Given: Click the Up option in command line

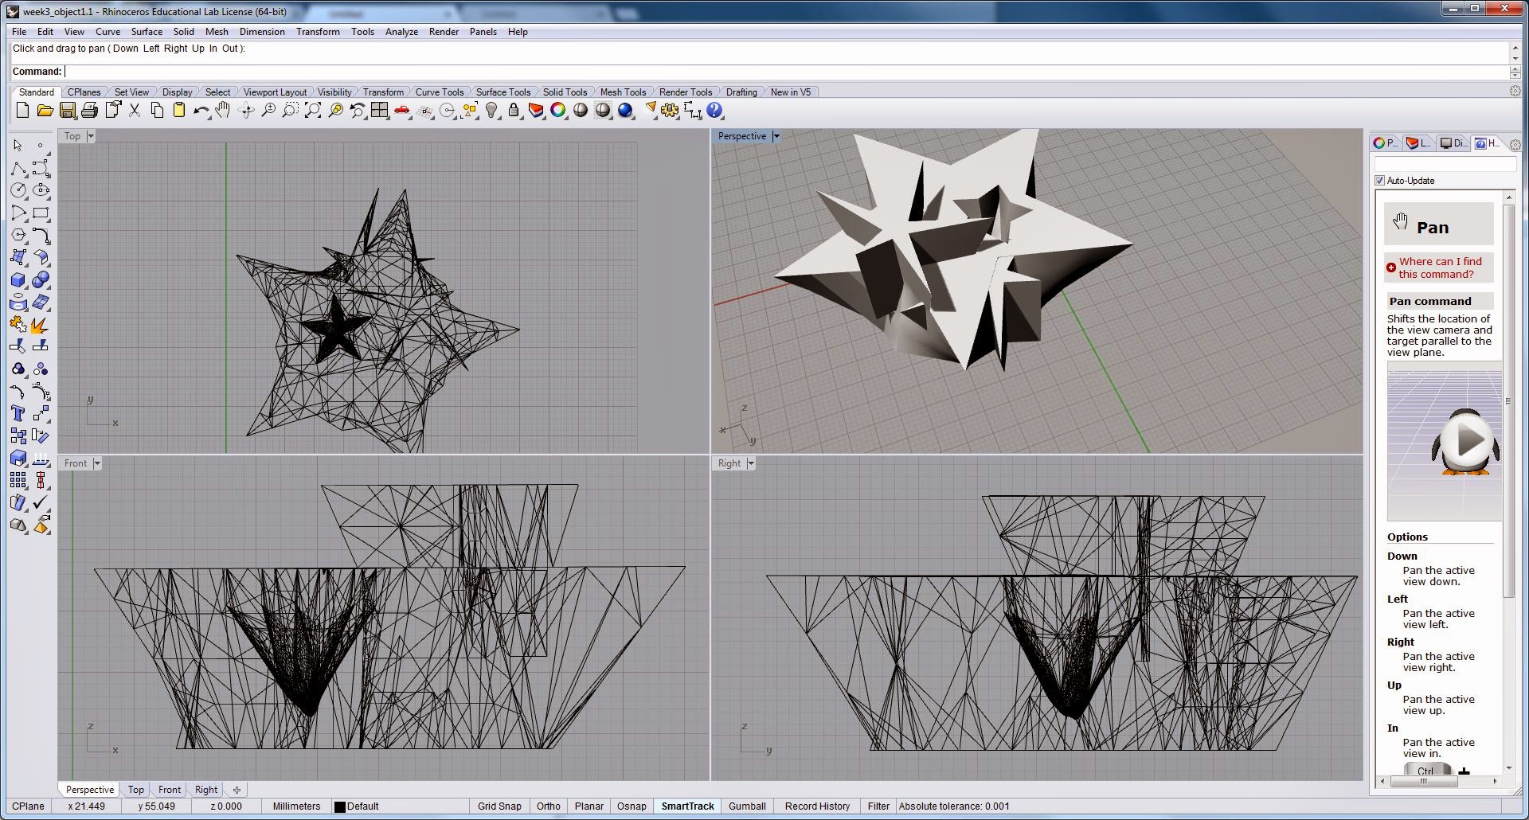Looking at the screenshot, I should (x=198, y=49).
